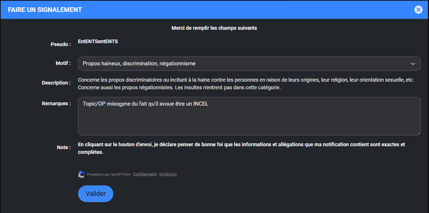Close the report dialog with the X icon
Viewport: 429px width, 213px height.
pos(418,10)
